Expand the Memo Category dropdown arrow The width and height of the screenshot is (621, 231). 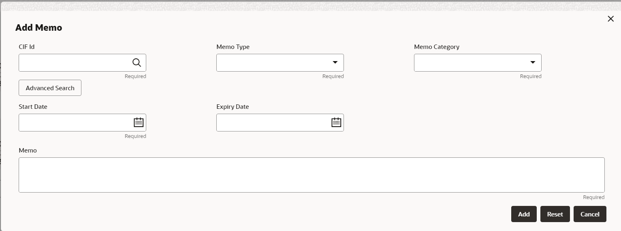[x=533, y=63]
